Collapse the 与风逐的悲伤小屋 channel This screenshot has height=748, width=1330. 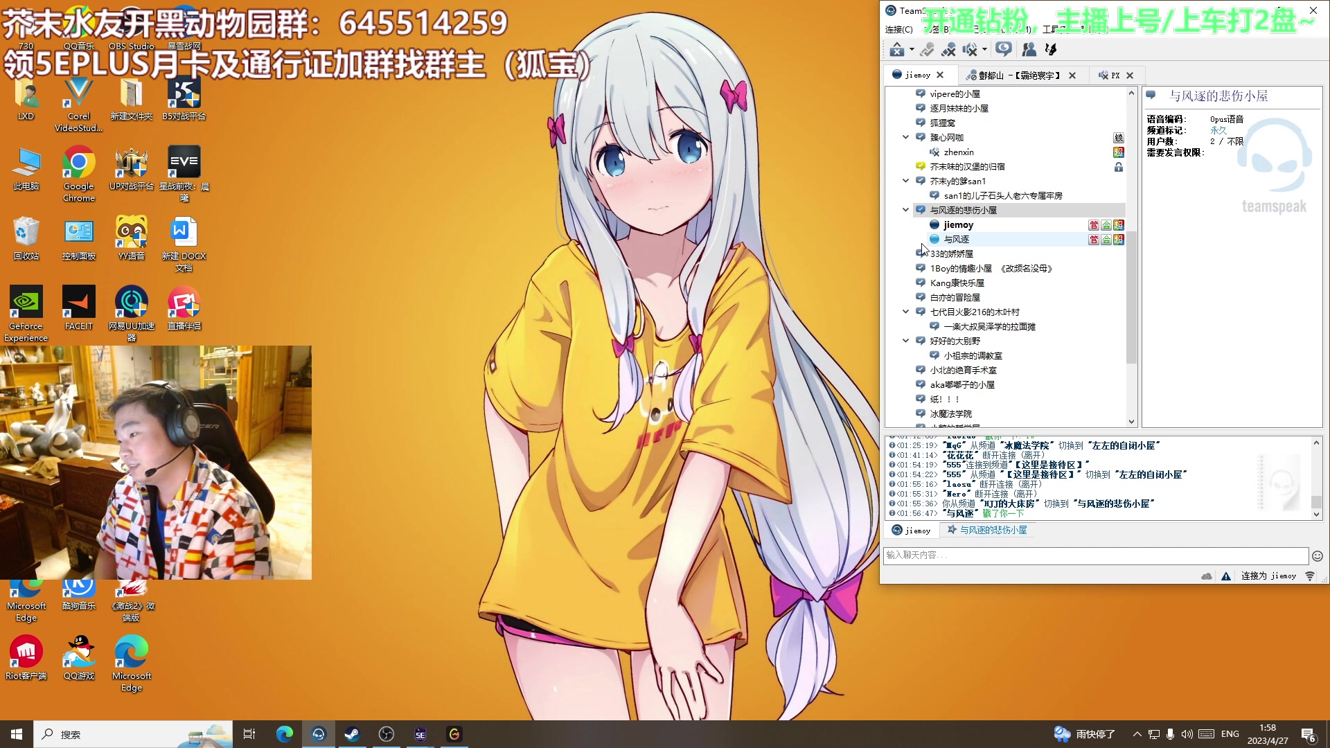(905, 210)
